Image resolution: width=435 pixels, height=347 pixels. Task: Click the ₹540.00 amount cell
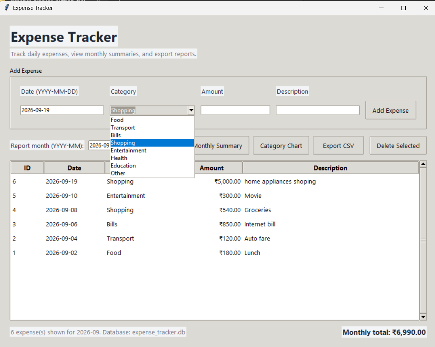click(230, 210)
